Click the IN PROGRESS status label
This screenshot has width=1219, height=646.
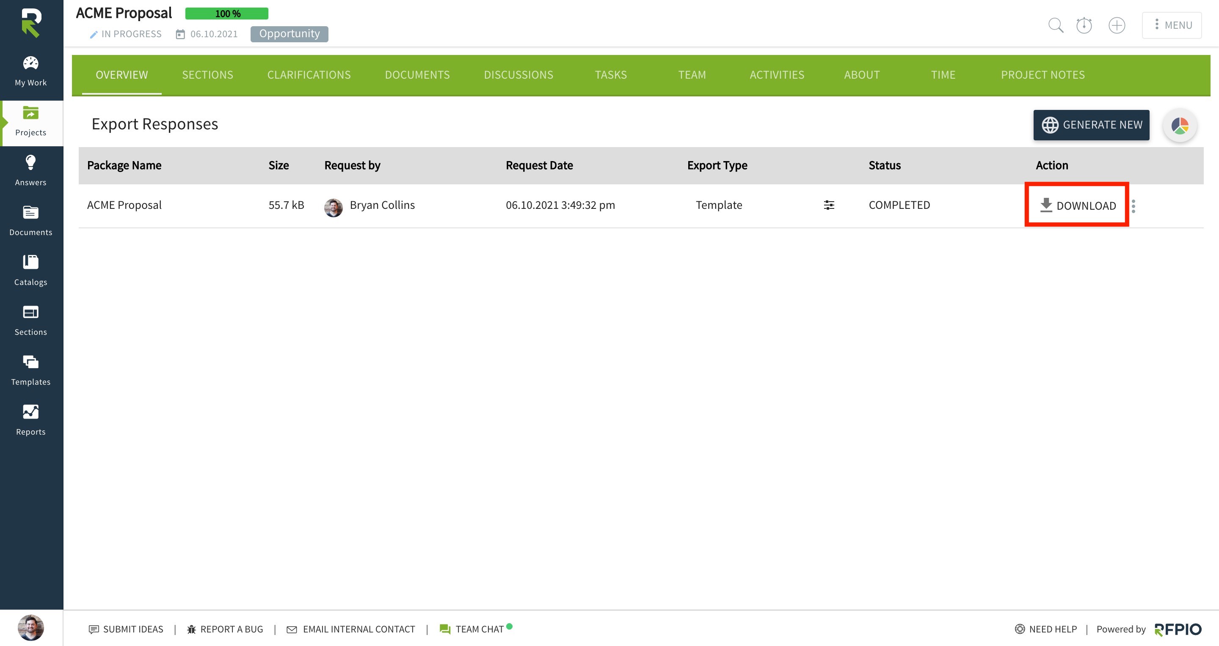click(x=131, y=34)
